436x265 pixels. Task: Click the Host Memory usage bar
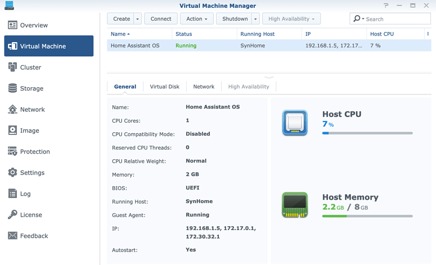367,216
